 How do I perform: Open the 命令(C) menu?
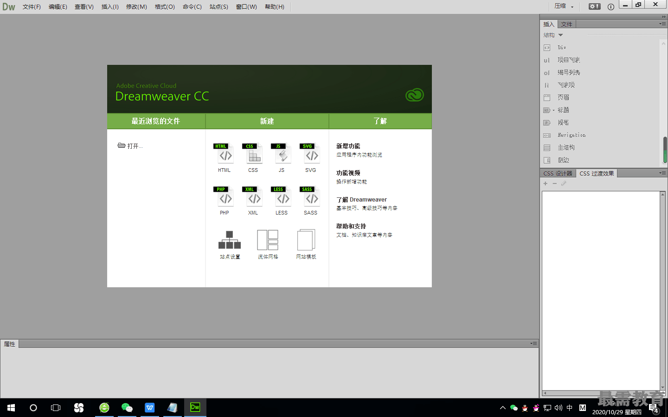click(x=192, y=6)
